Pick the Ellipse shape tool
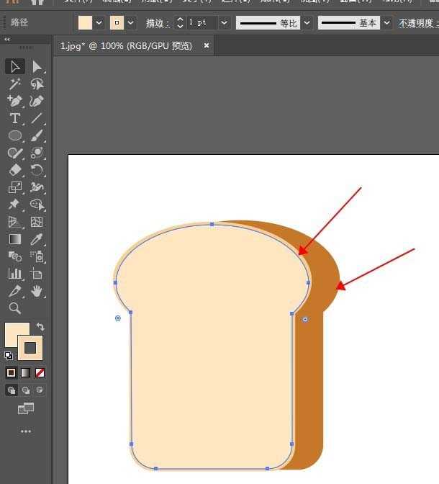Screen dimensions: 439x484 click(x=14, y=135)
